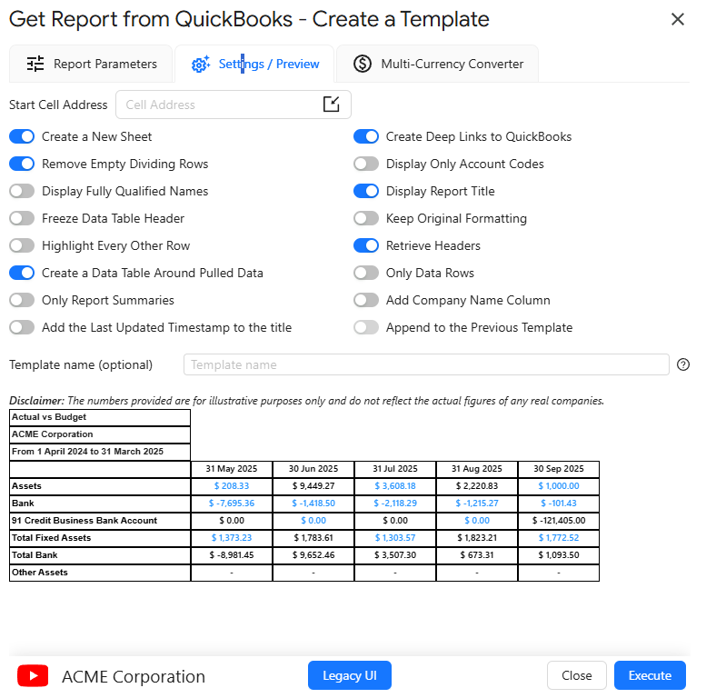The height and width of the screenshot is (698, 716).
Task: Close the dialog with the X icon
Action: (x=678, y=19)
